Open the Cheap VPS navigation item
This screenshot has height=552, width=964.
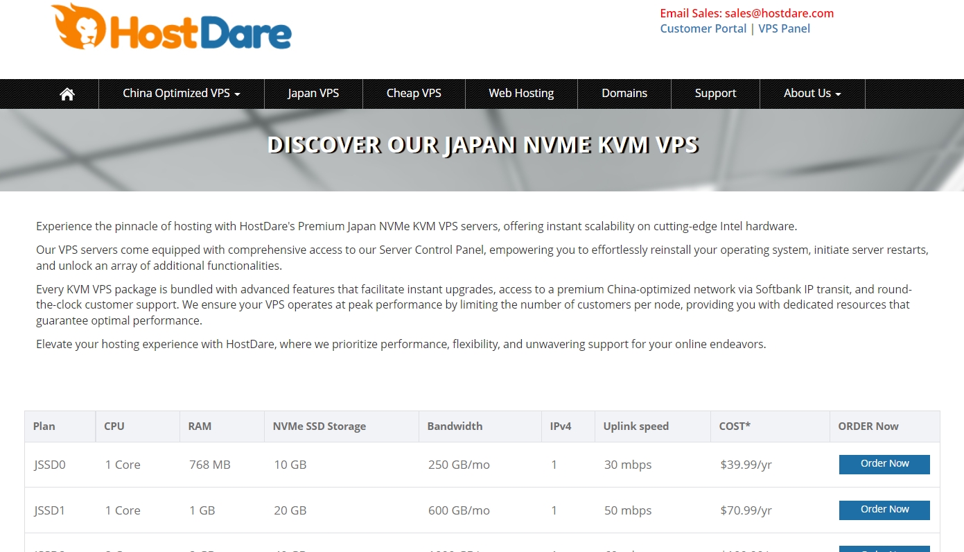pos(414,93)
